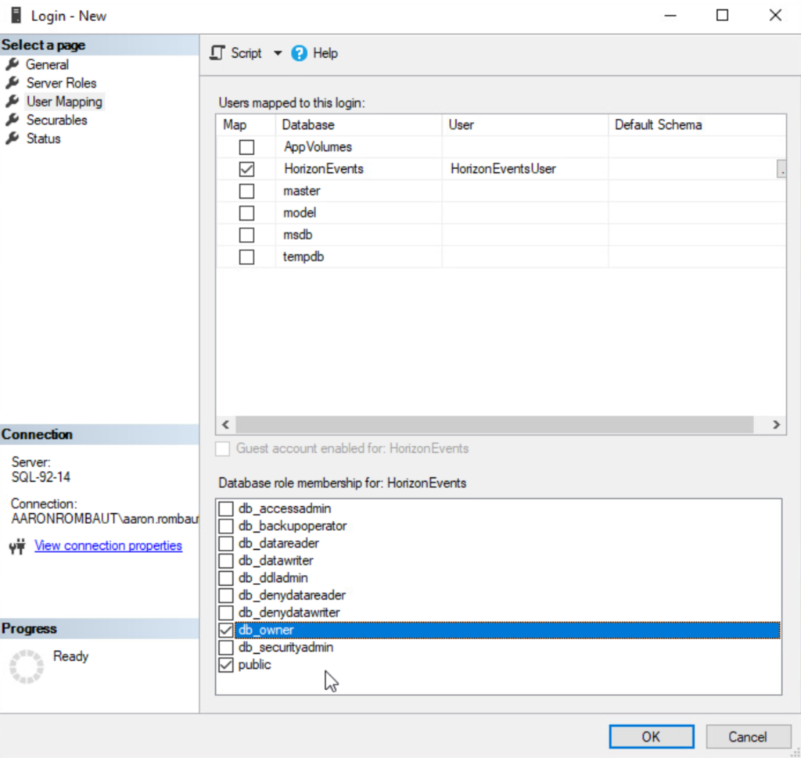The image size is (801, 758).
Task: Click the wrench icon beside Status
Action: (12, 138)
